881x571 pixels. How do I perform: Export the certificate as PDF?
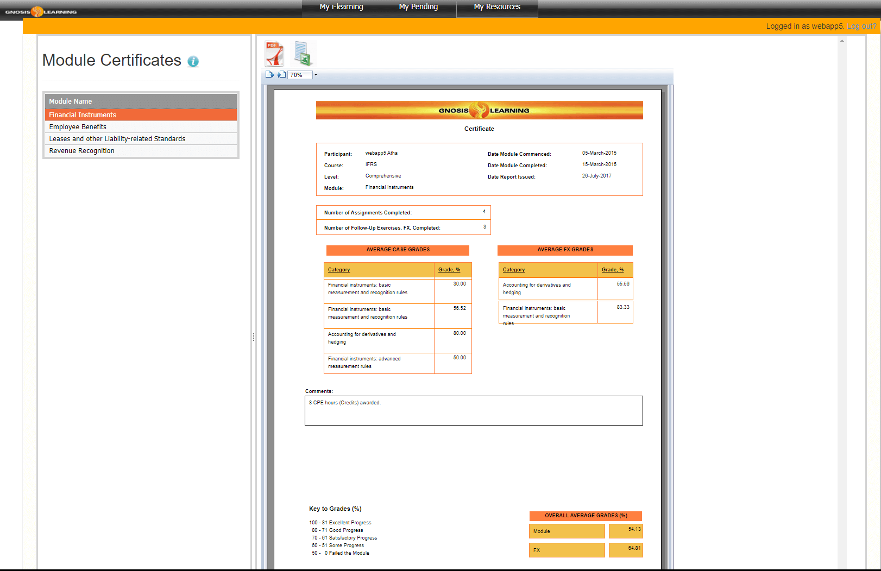coord(274,54)
